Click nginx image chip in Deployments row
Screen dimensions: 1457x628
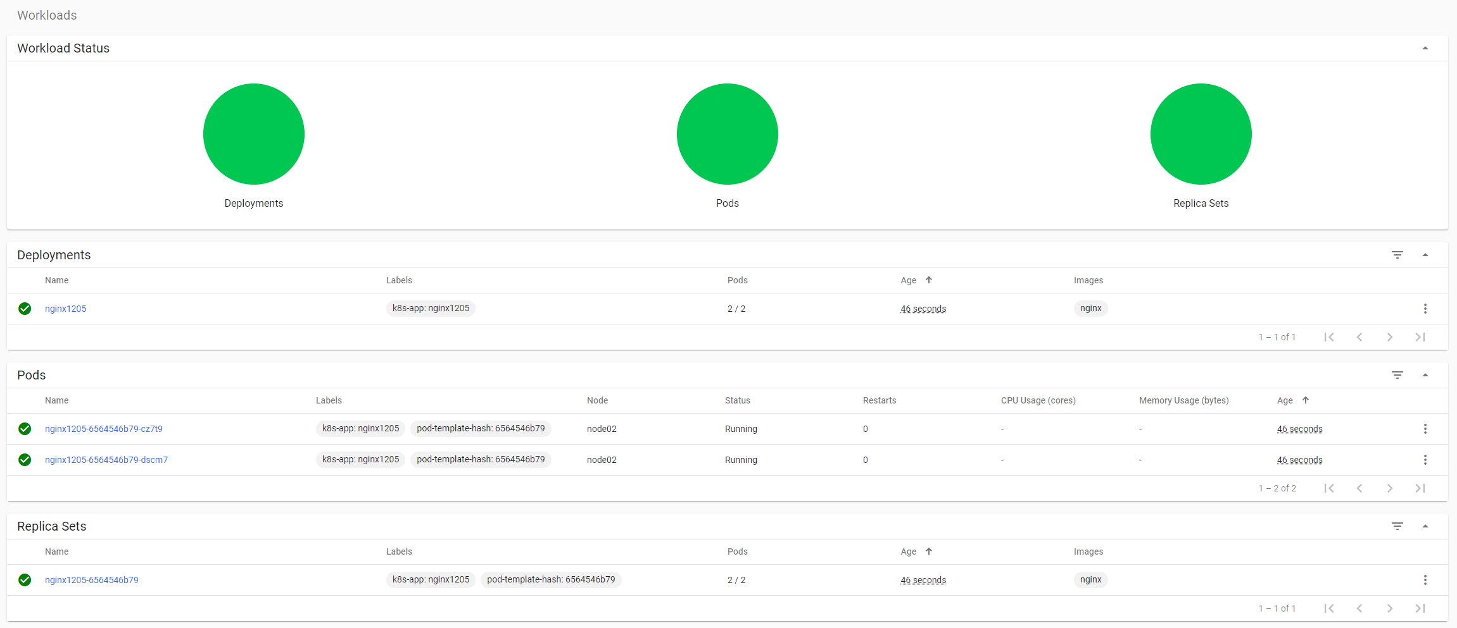click(x=1091, y=309)
